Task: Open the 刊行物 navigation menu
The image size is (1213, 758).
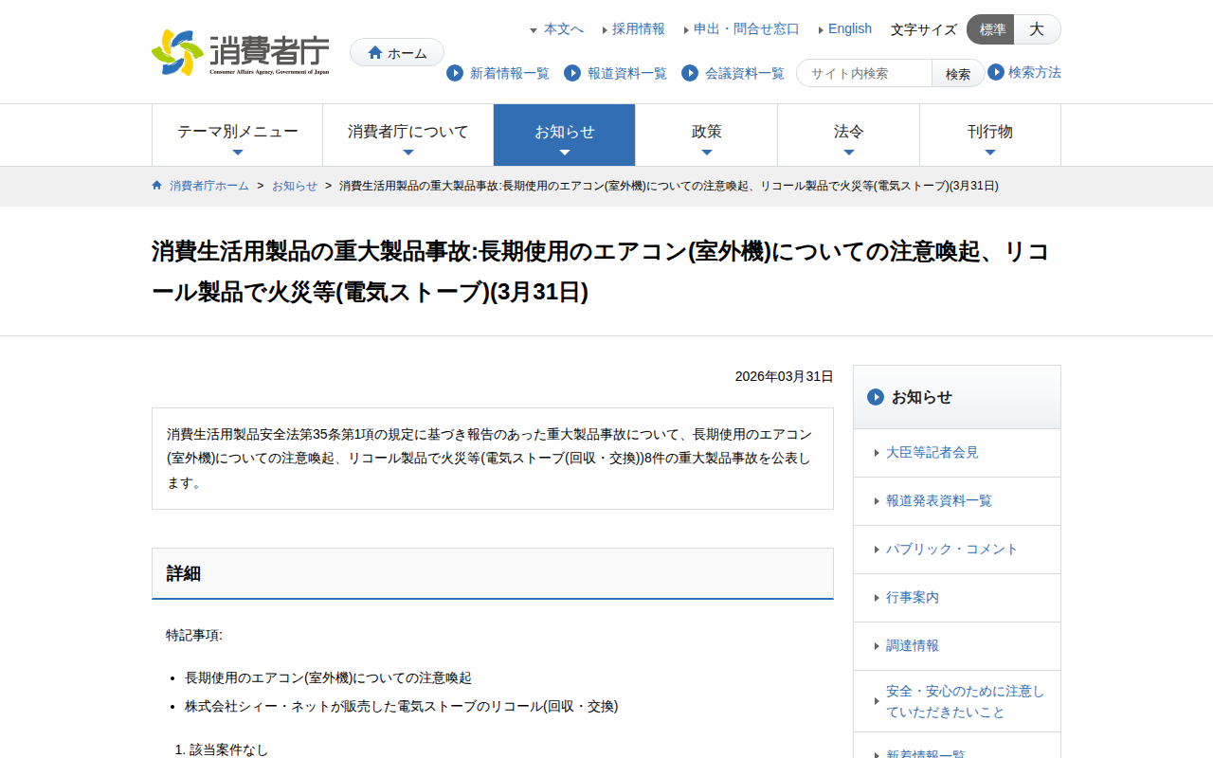Action: pyautogui.click(x=990, y=135)
